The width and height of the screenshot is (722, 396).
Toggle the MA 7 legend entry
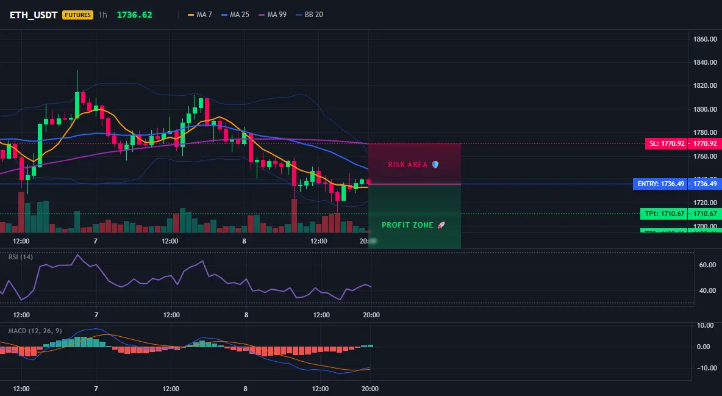click(200, 15)
